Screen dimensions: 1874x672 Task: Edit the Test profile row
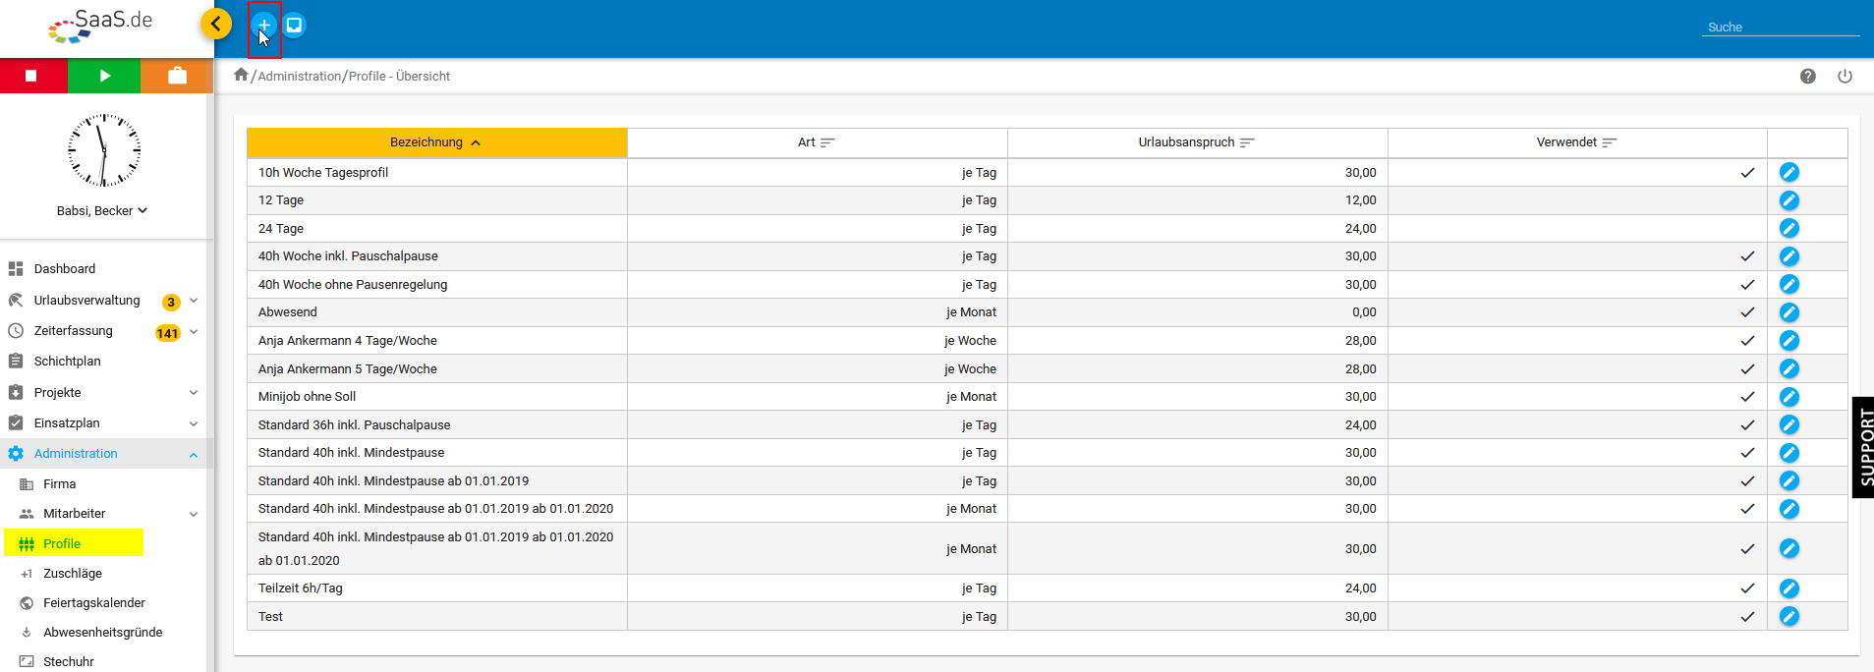point(1789,616)
